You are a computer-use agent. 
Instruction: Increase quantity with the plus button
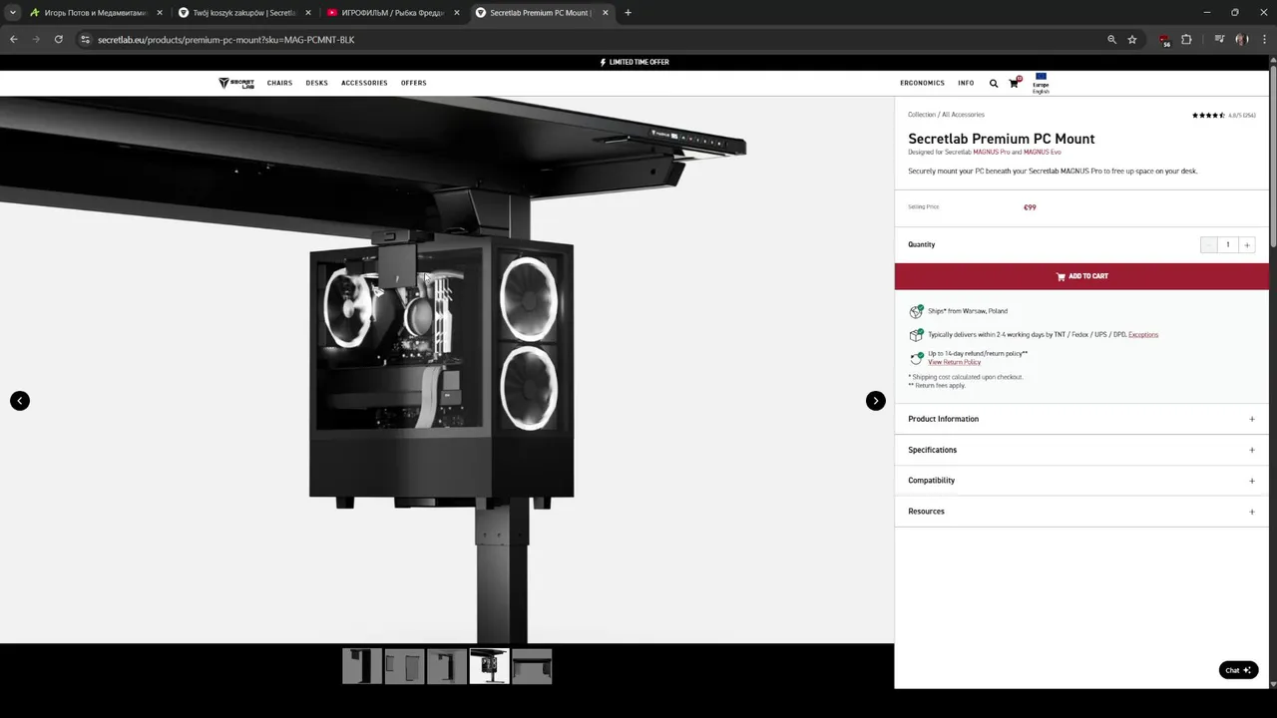[1247, 244]
